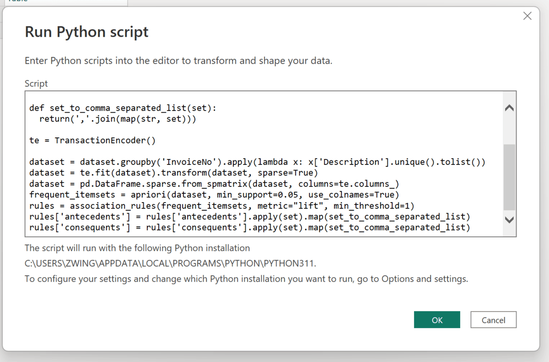Screen dimensions: 549x362
Task: Click the script editor scrollbar thumb
Action: (x=509, y=176)
